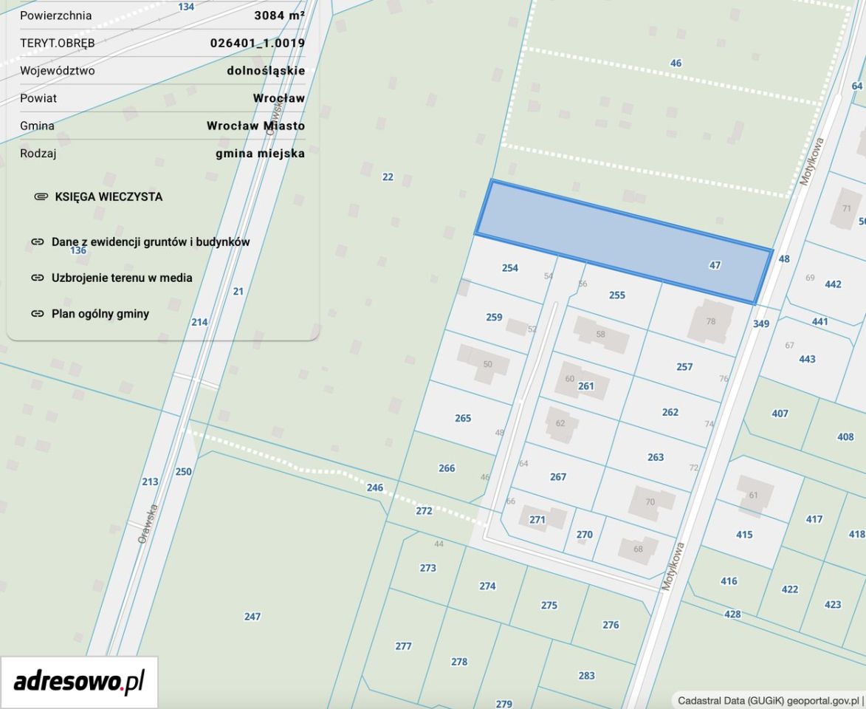Select parcel number 266
866x709 pixels.
(x=447, y=469)
